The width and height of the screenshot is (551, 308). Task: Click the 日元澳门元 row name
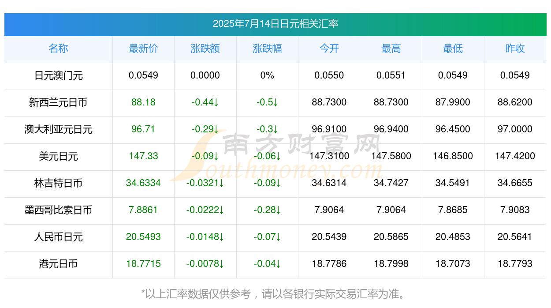point(58,75)
